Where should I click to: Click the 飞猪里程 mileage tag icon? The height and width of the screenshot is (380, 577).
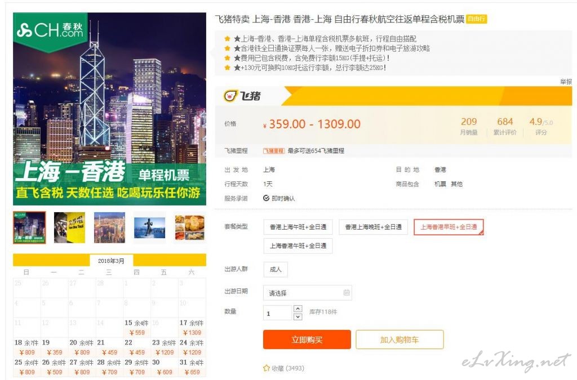pyautogui.click(x=274, y=151)
